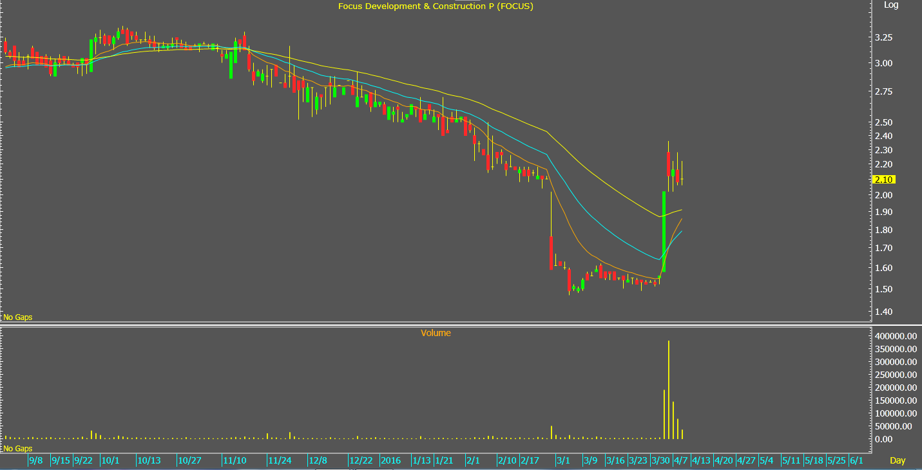Click the 12/8 date marker
The height and width of the screenshot is (470, 922).
click(318, 460)
